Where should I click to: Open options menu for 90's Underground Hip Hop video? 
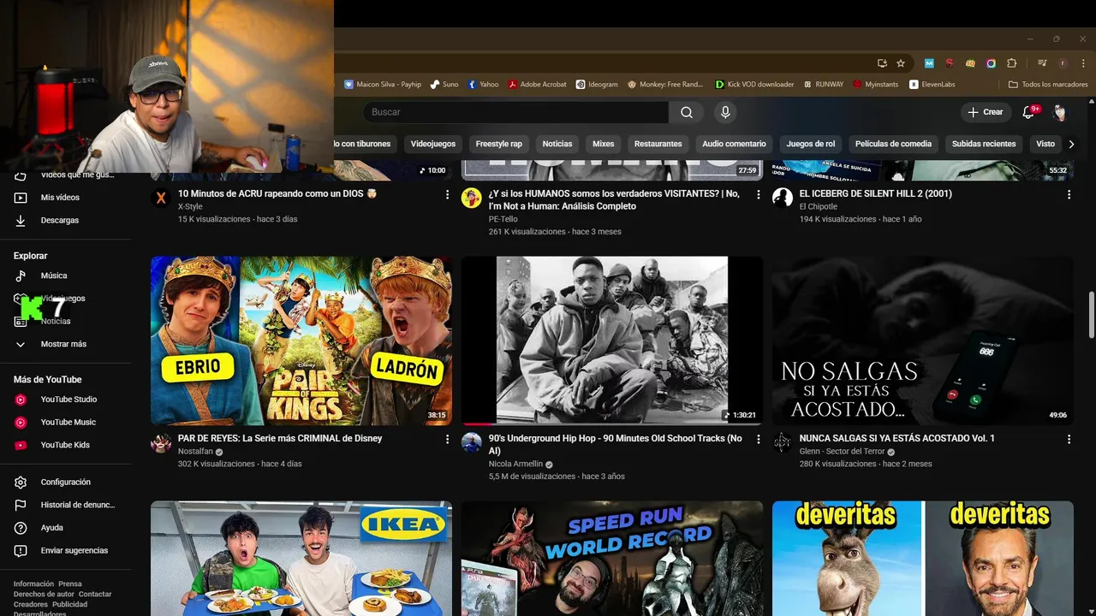[x=758, y=439]
